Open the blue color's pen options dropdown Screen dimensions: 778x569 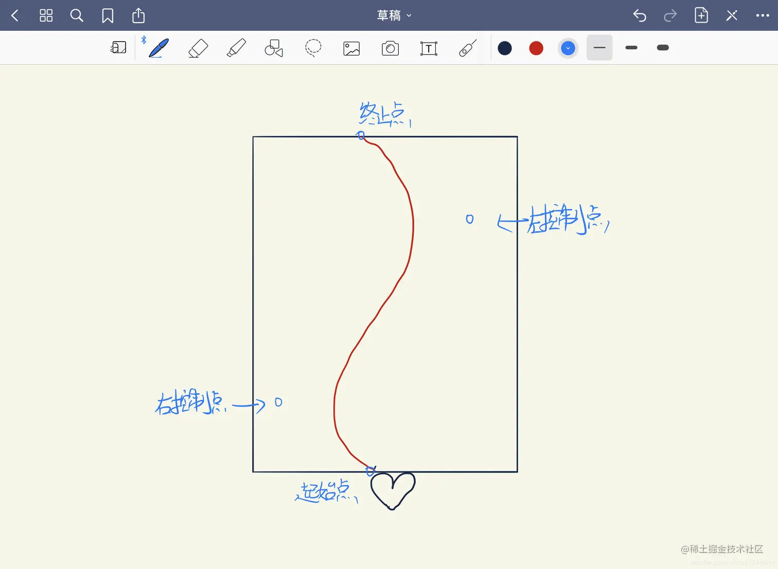click(568, 47)
